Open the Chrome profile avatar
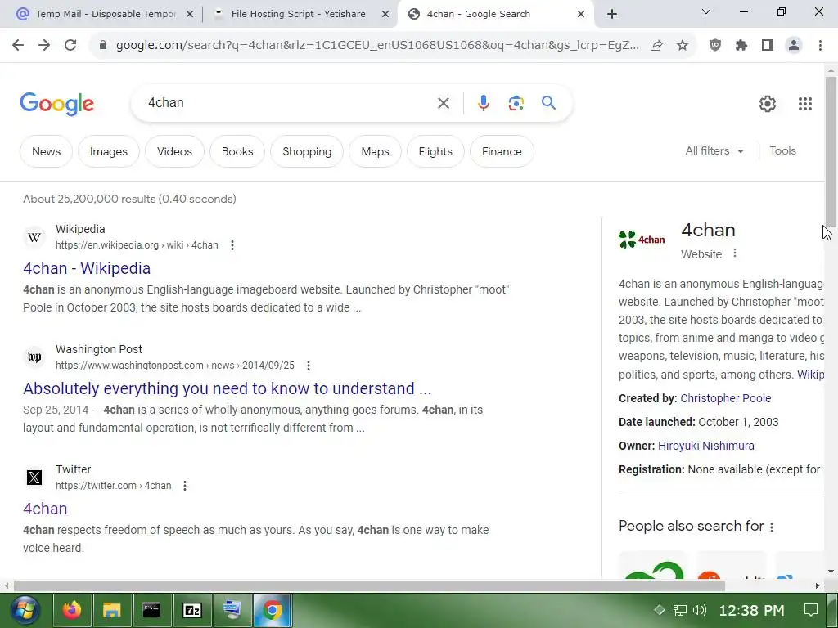838x628 pixels. 794,46
